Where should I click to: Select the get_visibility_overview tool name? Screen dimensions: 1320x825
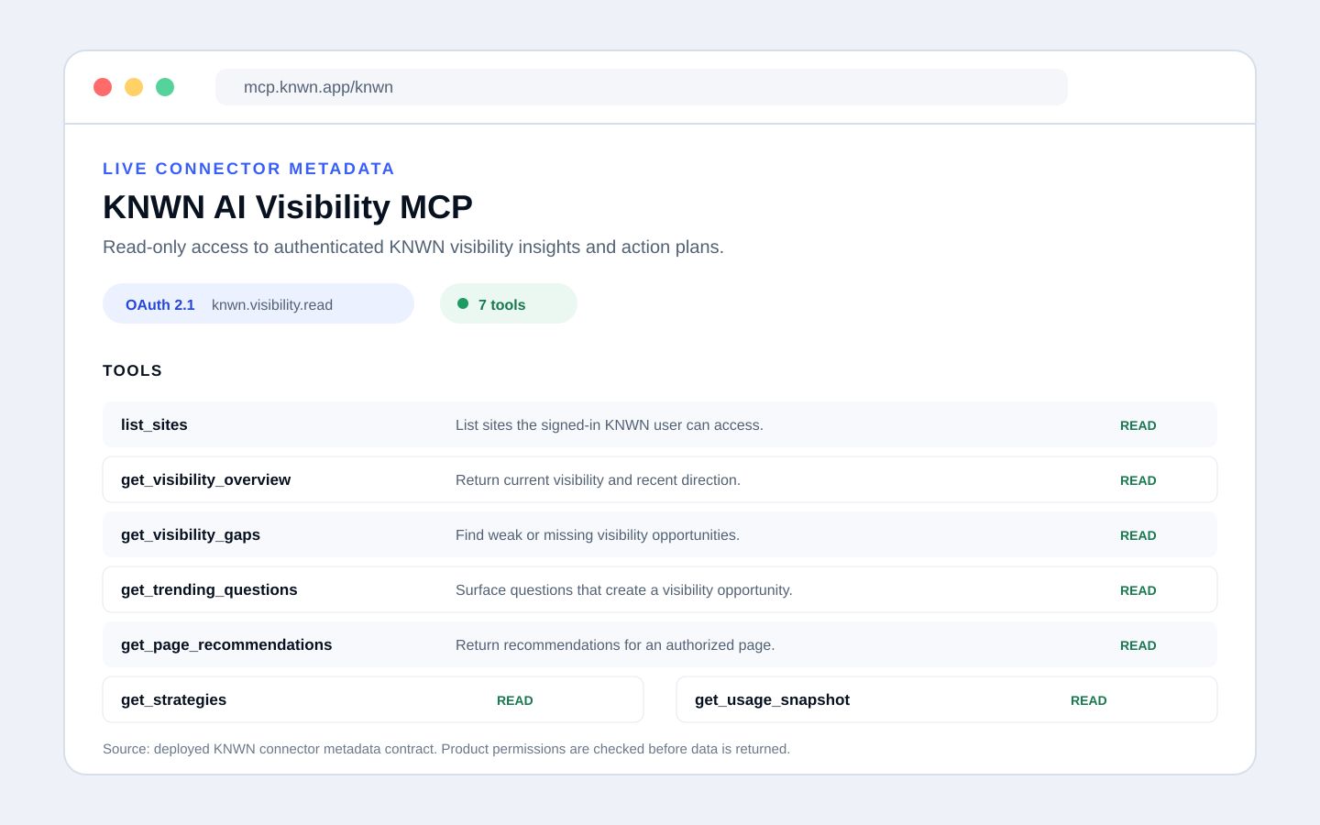click(x=205, y=479)
